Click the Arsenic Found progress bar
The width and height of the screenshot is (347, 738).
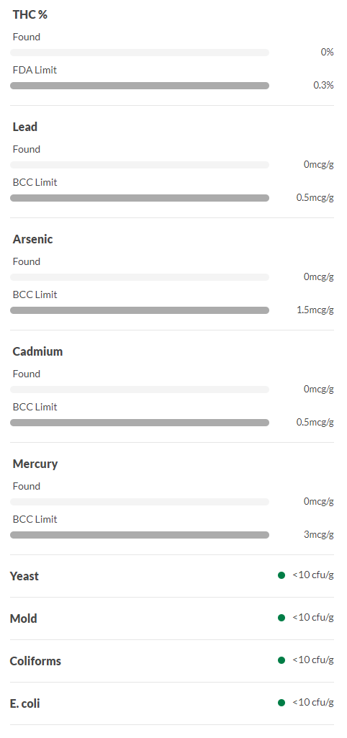point(140,277)
